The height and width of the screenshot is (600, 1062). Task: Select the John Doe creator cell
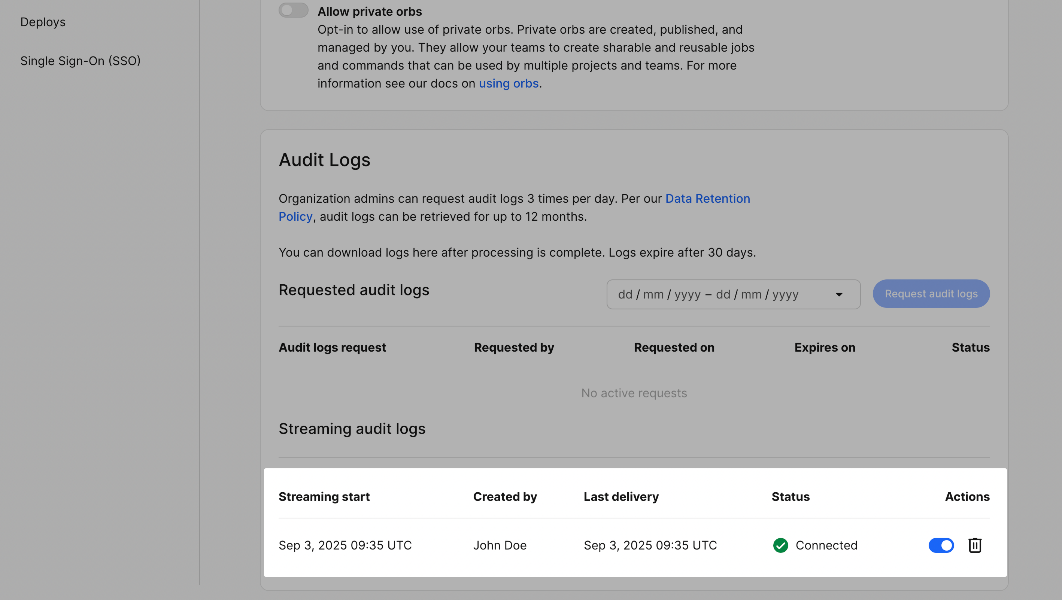[x=500, y=545]
